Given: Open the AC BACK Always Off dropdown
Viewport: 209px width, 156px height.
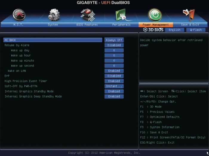Looking at the screenshot, I should point(114,40).
